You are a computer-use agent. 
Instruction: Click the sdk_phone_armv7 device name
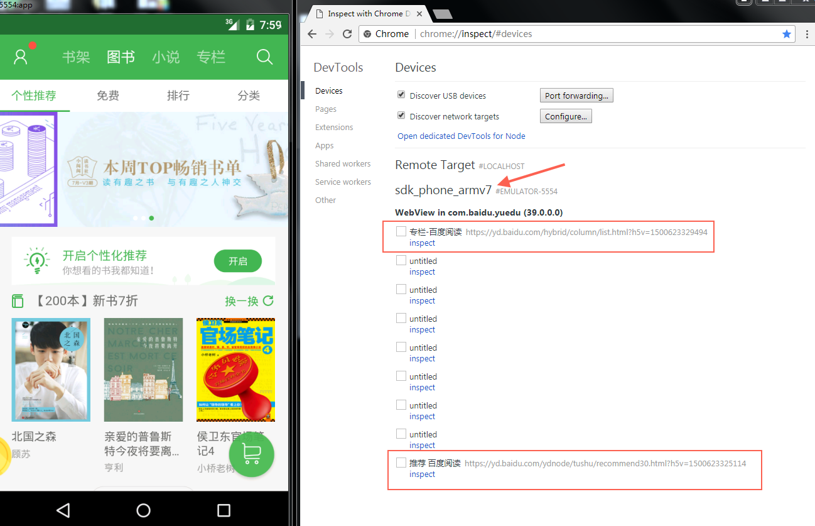tap(443, 190)
